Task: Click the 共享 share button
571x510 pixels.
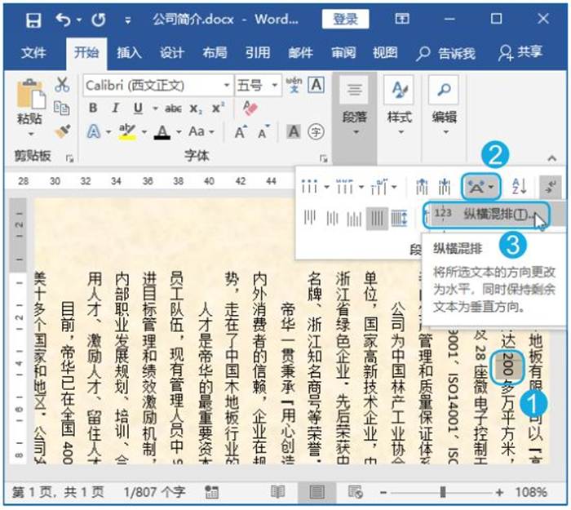Action: pos(520,53)
